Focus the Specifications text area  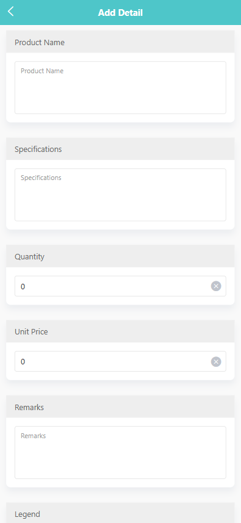pos(120,195)
